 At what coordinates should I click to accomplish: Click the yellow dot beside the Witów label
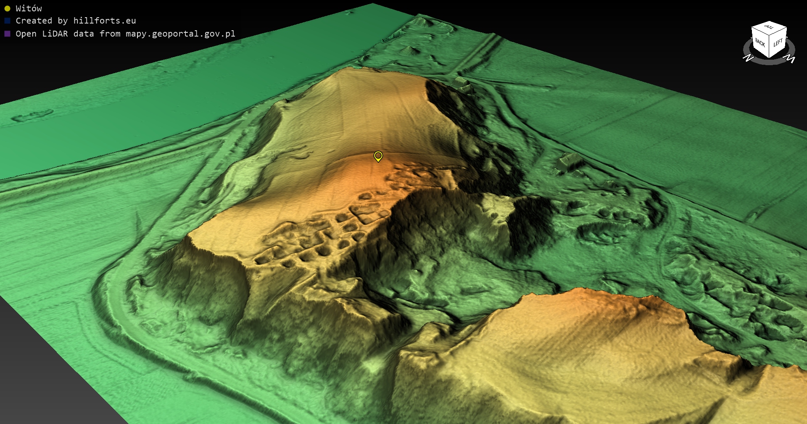click(x=7, y=8)
